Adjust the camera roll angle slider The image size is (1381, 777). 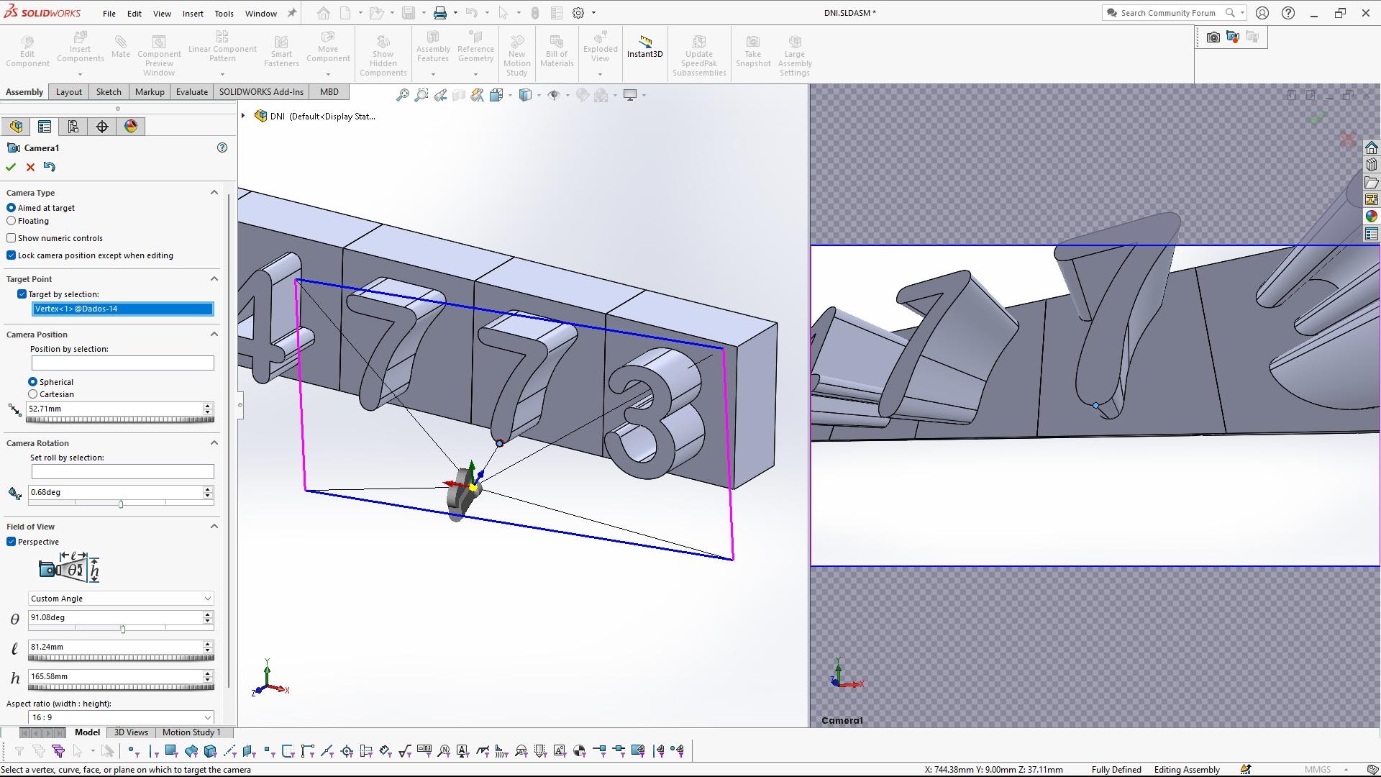(121, 504)
